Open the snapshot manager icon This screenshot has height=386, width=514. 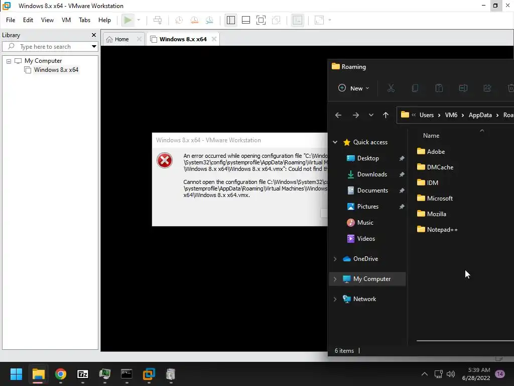coord(209,20)
